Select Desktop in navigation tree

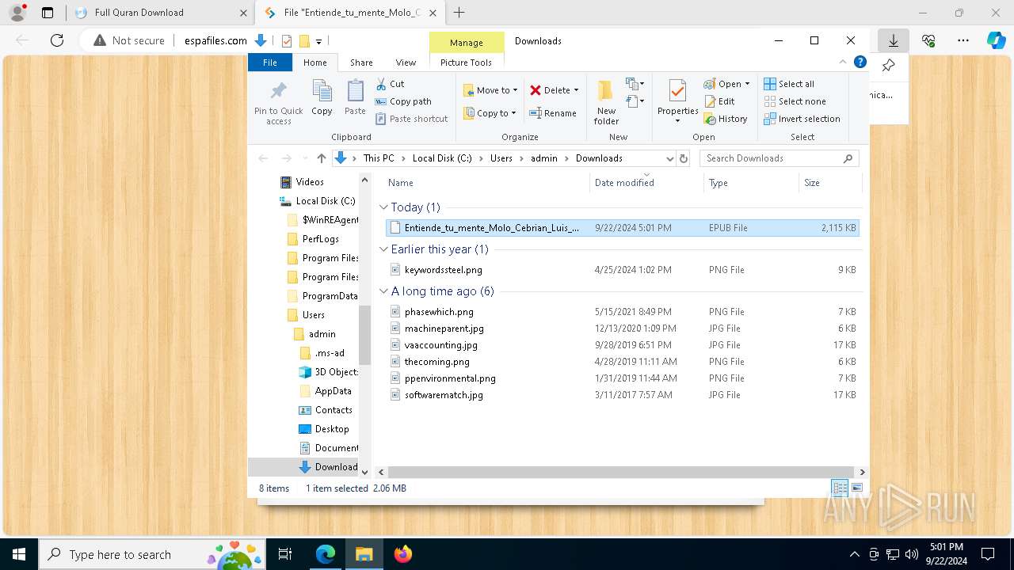pos(331,429)
